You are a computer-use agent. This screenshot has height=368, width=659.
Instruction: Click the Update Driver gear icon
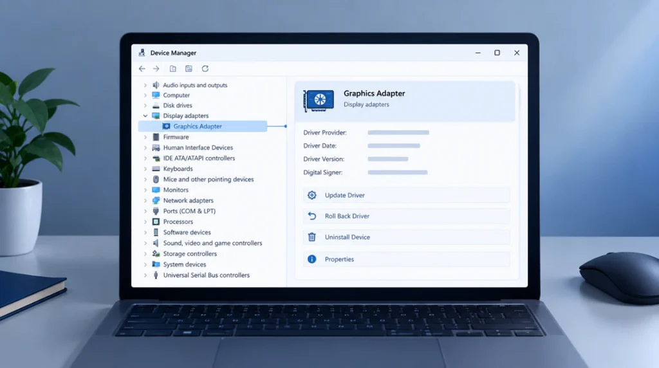tap(312, 195)
